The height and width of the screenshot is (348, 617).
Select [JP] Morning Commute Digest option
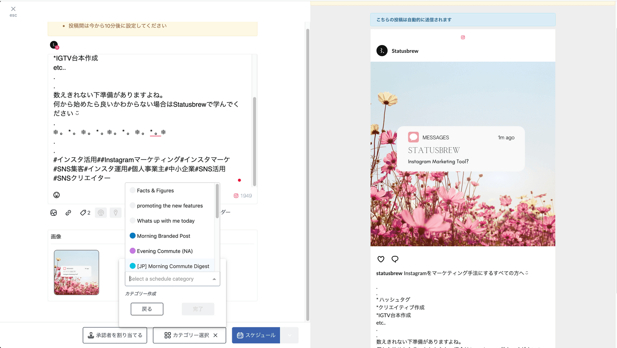pos(173,266)
